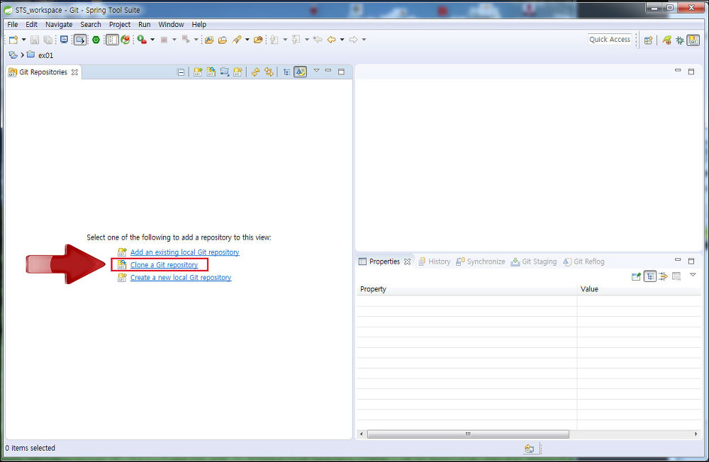Open the Back history dropdown arrow
The height and width of the screenshot is (462, 709).
click(x=342, y=40)
